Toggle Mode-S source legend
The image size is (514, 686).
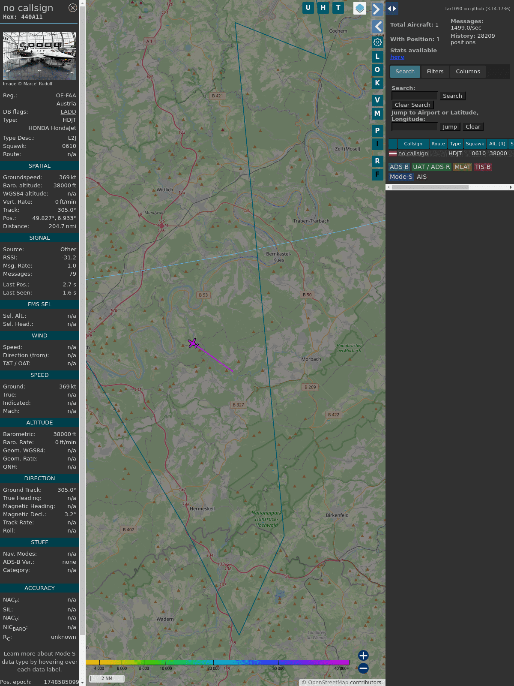[x=401, y=177]
